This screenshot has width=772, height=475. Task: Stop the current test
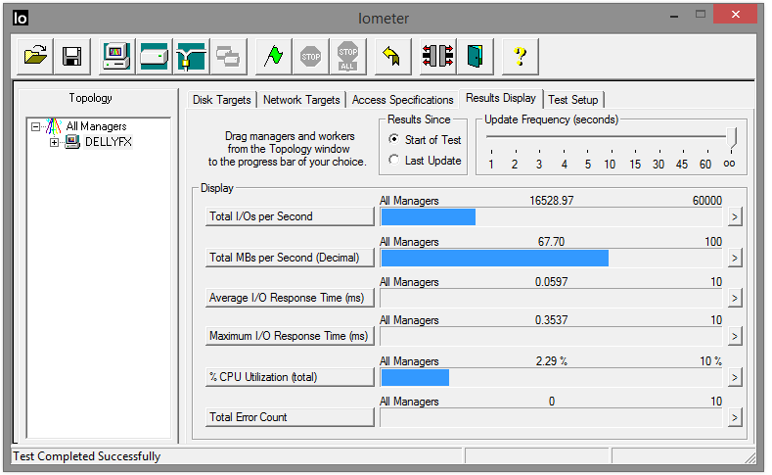coord(311,56)
